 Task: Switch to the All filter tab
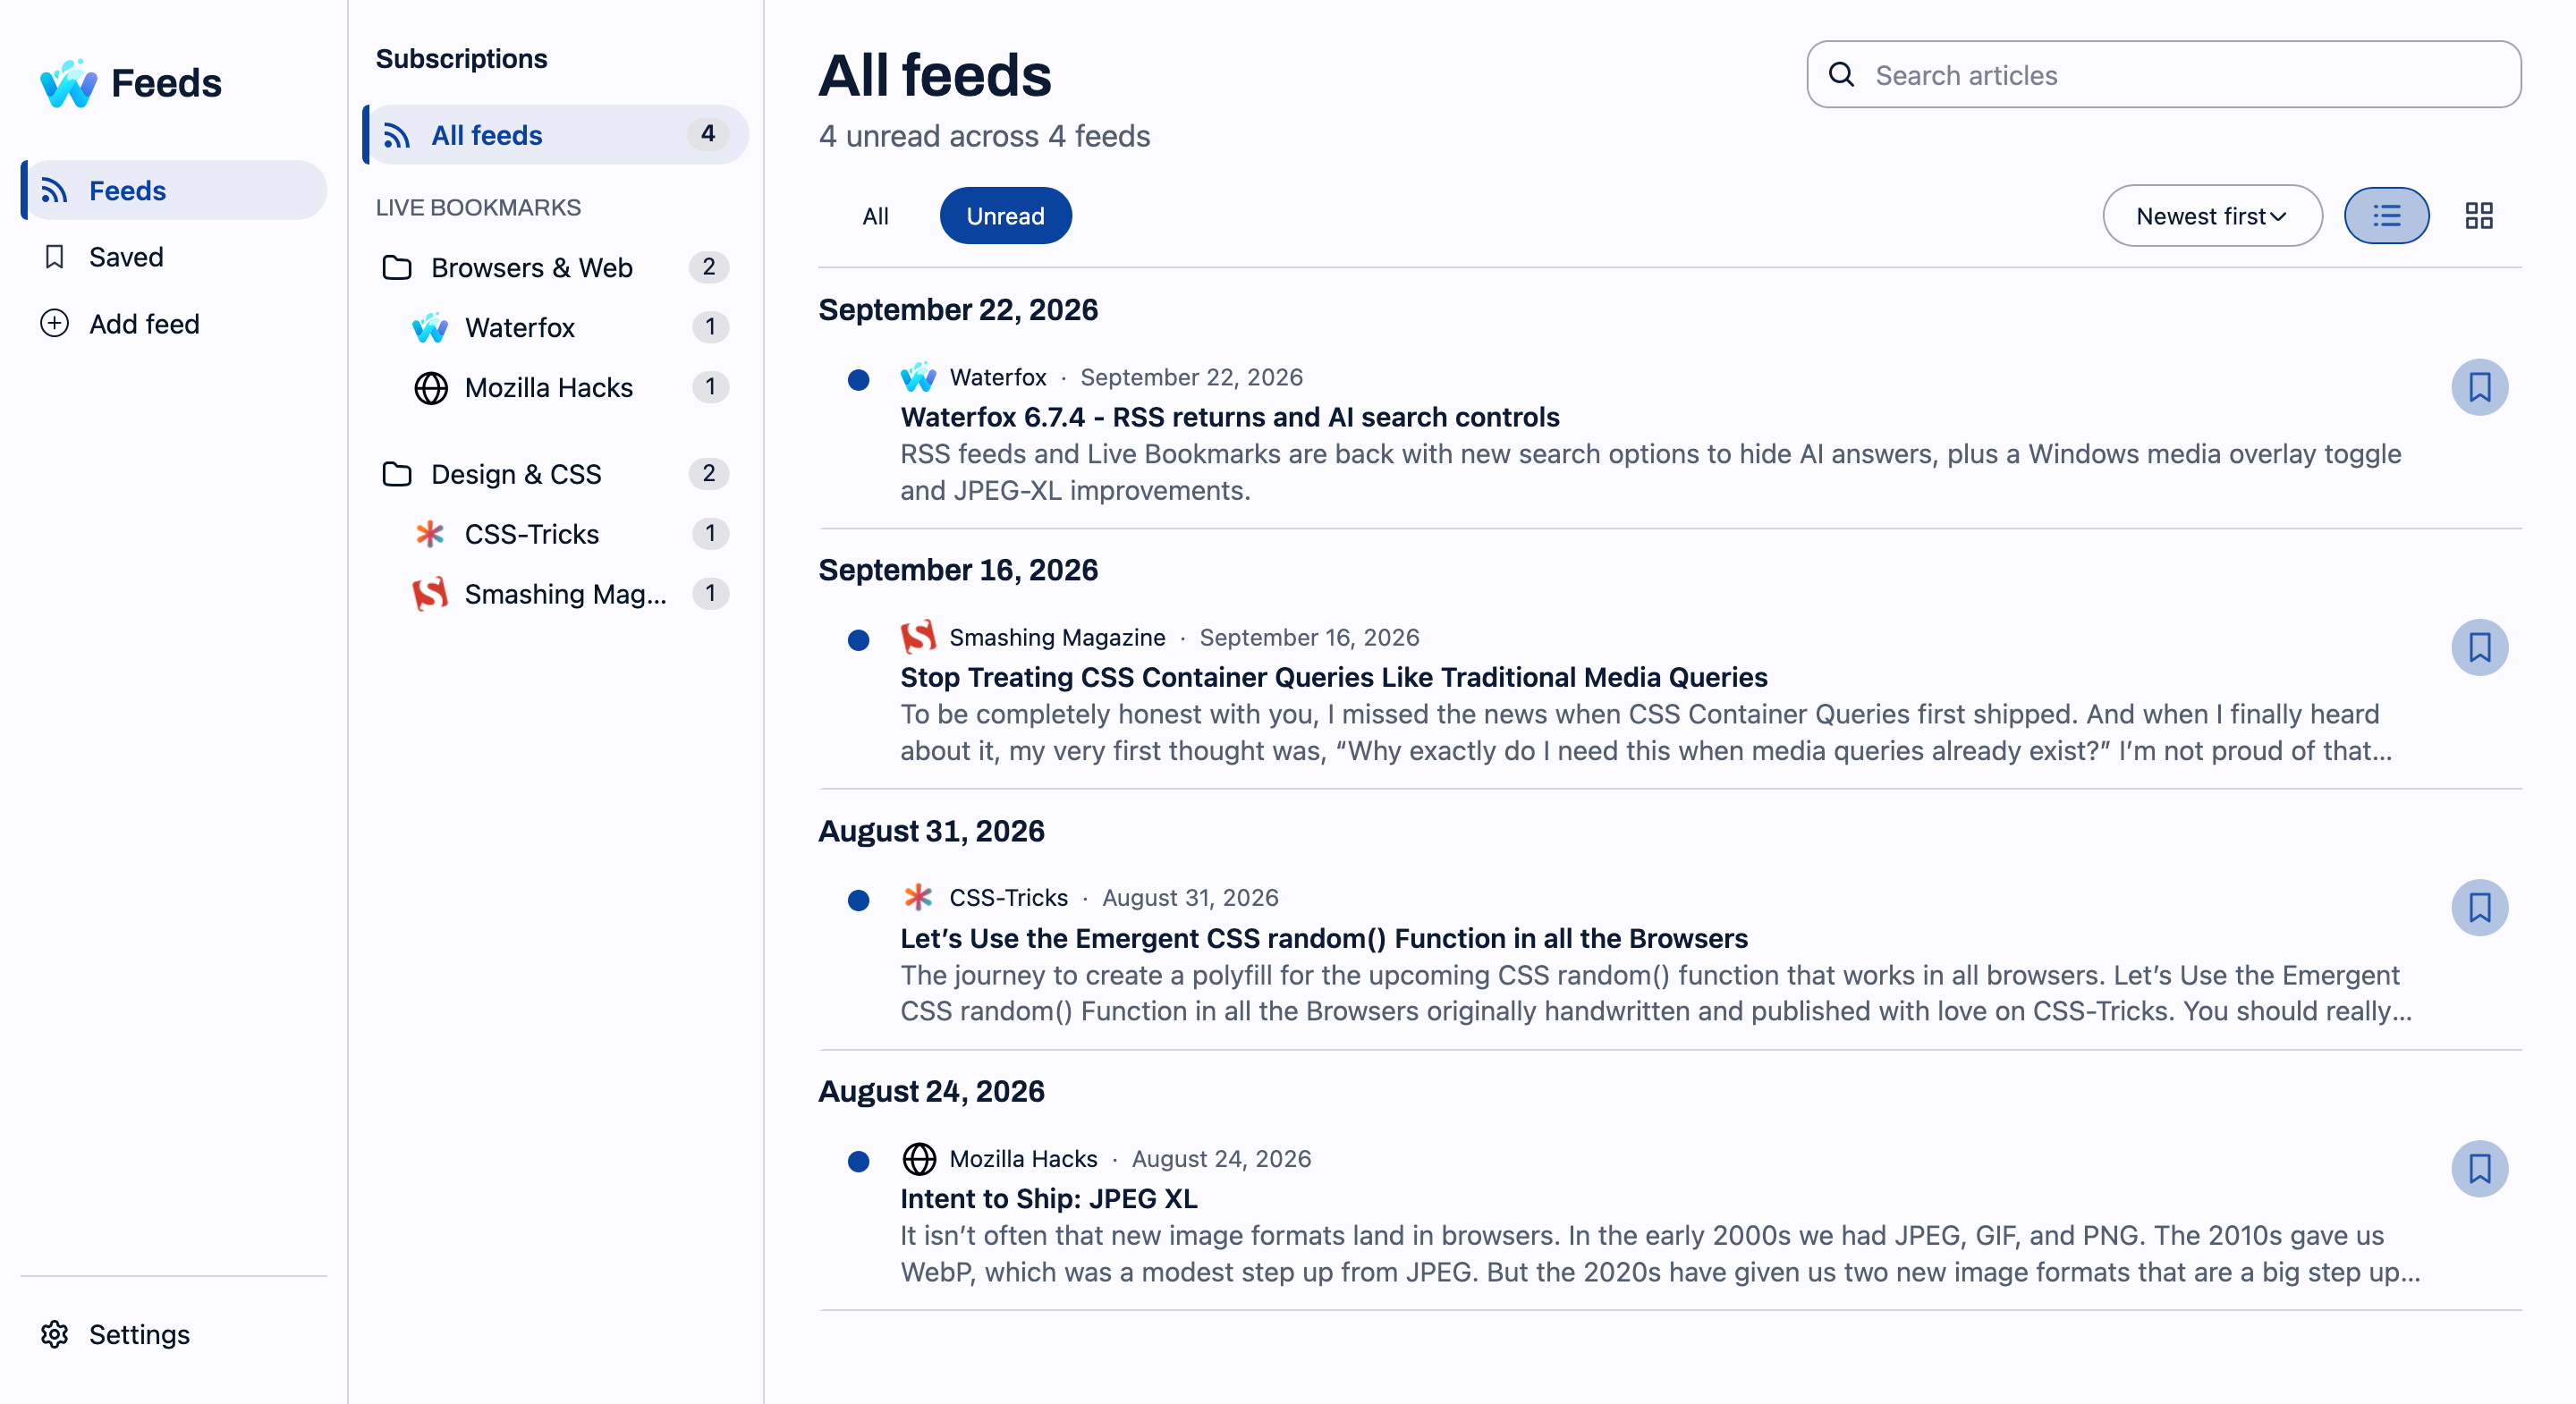(x=876, y=216)
